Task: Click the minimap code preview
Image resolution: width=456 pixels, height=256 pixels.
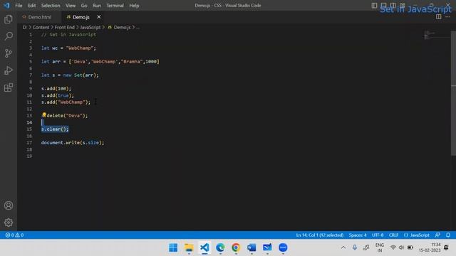Action: (436, 35)
